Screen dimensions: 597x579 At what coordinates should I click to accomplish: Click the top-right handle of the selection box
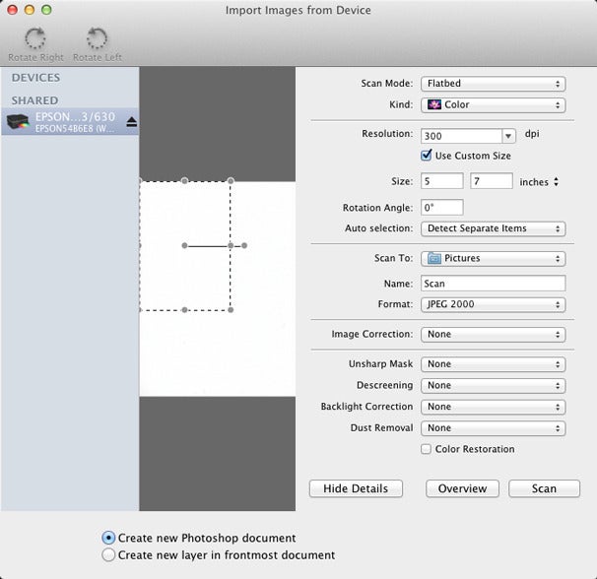tap(231, 180)
